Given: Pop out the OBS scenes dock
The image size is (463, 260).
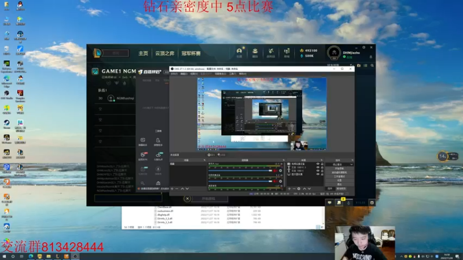Looking at the screenshot, I should click(204, 160).
